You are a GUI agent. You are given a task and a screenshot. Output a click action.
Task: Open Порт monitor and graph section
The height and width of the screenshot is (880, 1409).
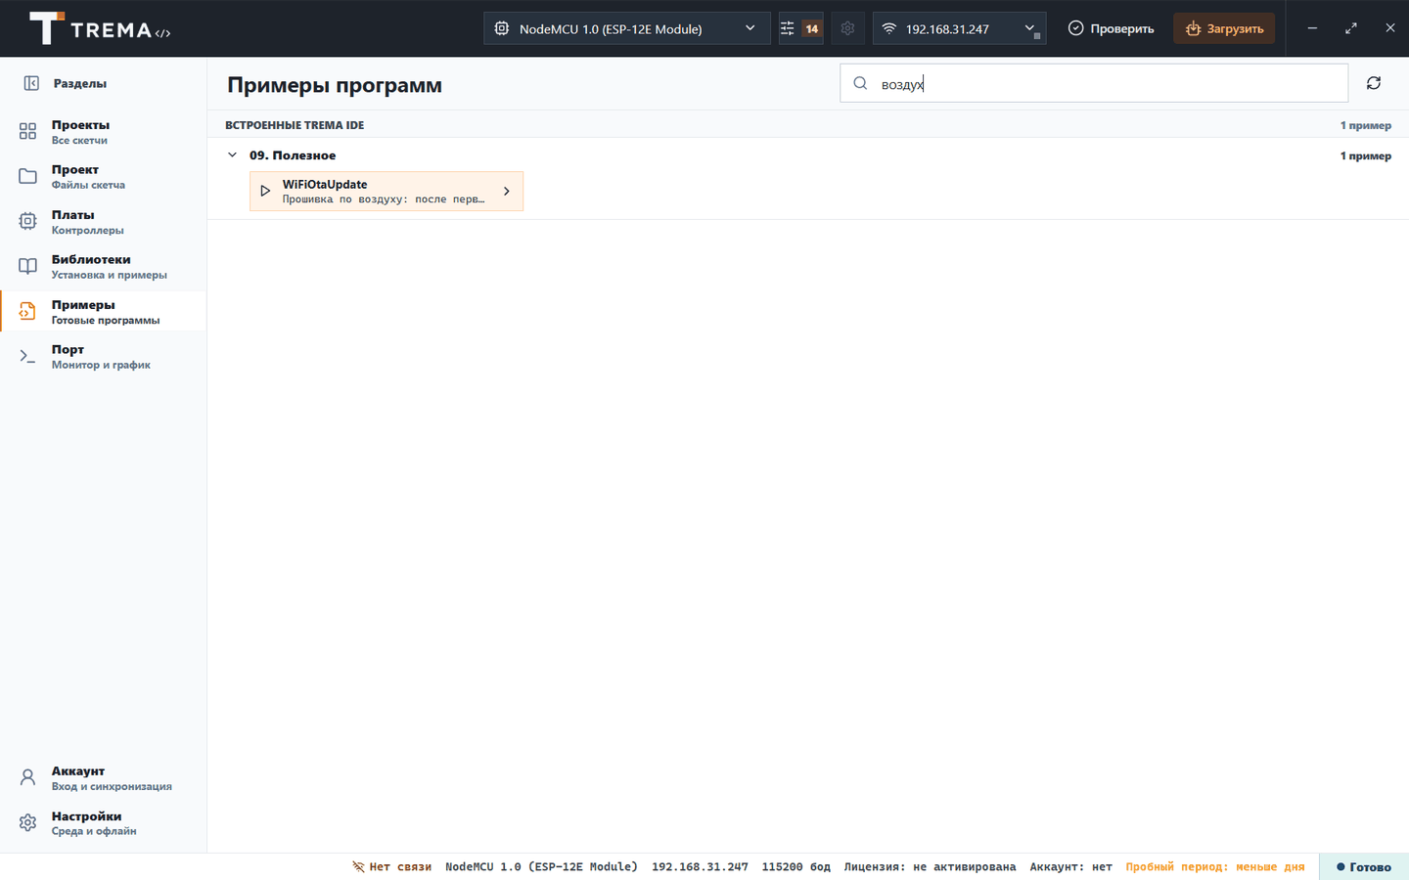103,357
